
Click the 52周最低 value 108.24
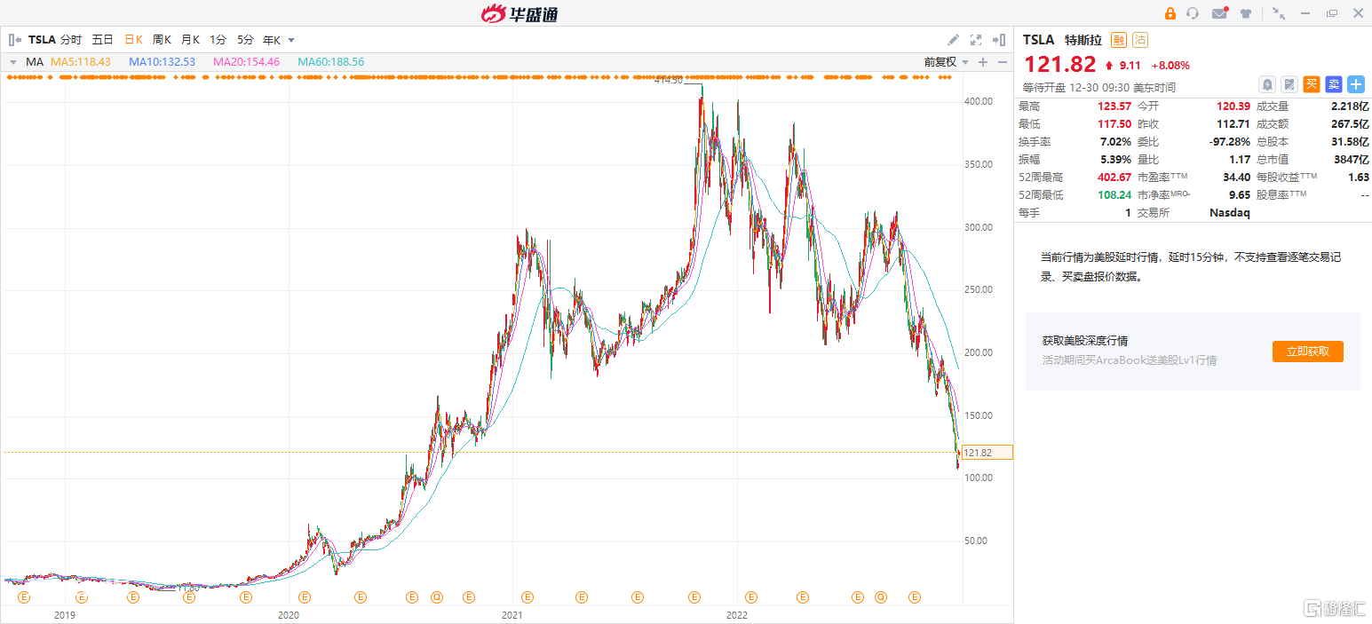click(x=1114, y=195)
